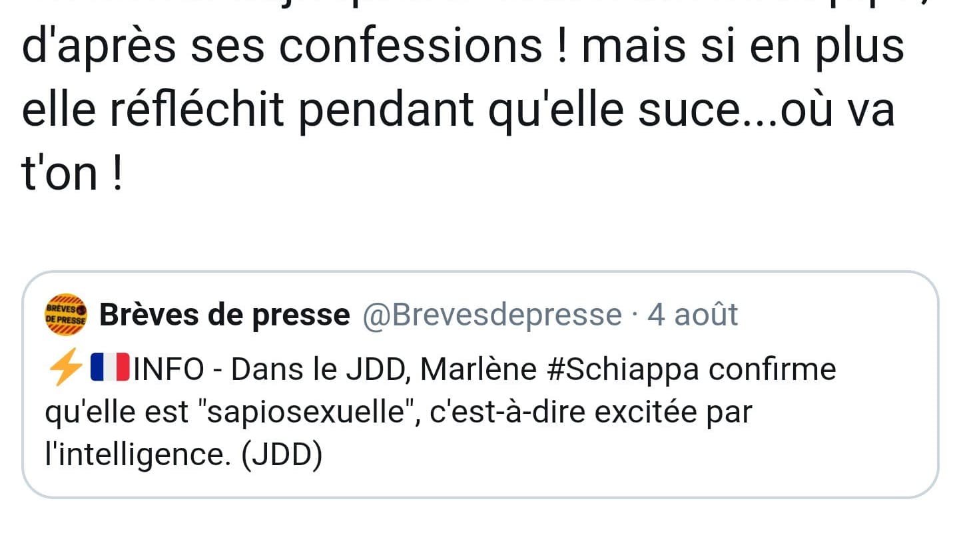Click "d'après ses confessions" in main tweet
Screen dimensions: 959x539
click(x=282, y=47)
